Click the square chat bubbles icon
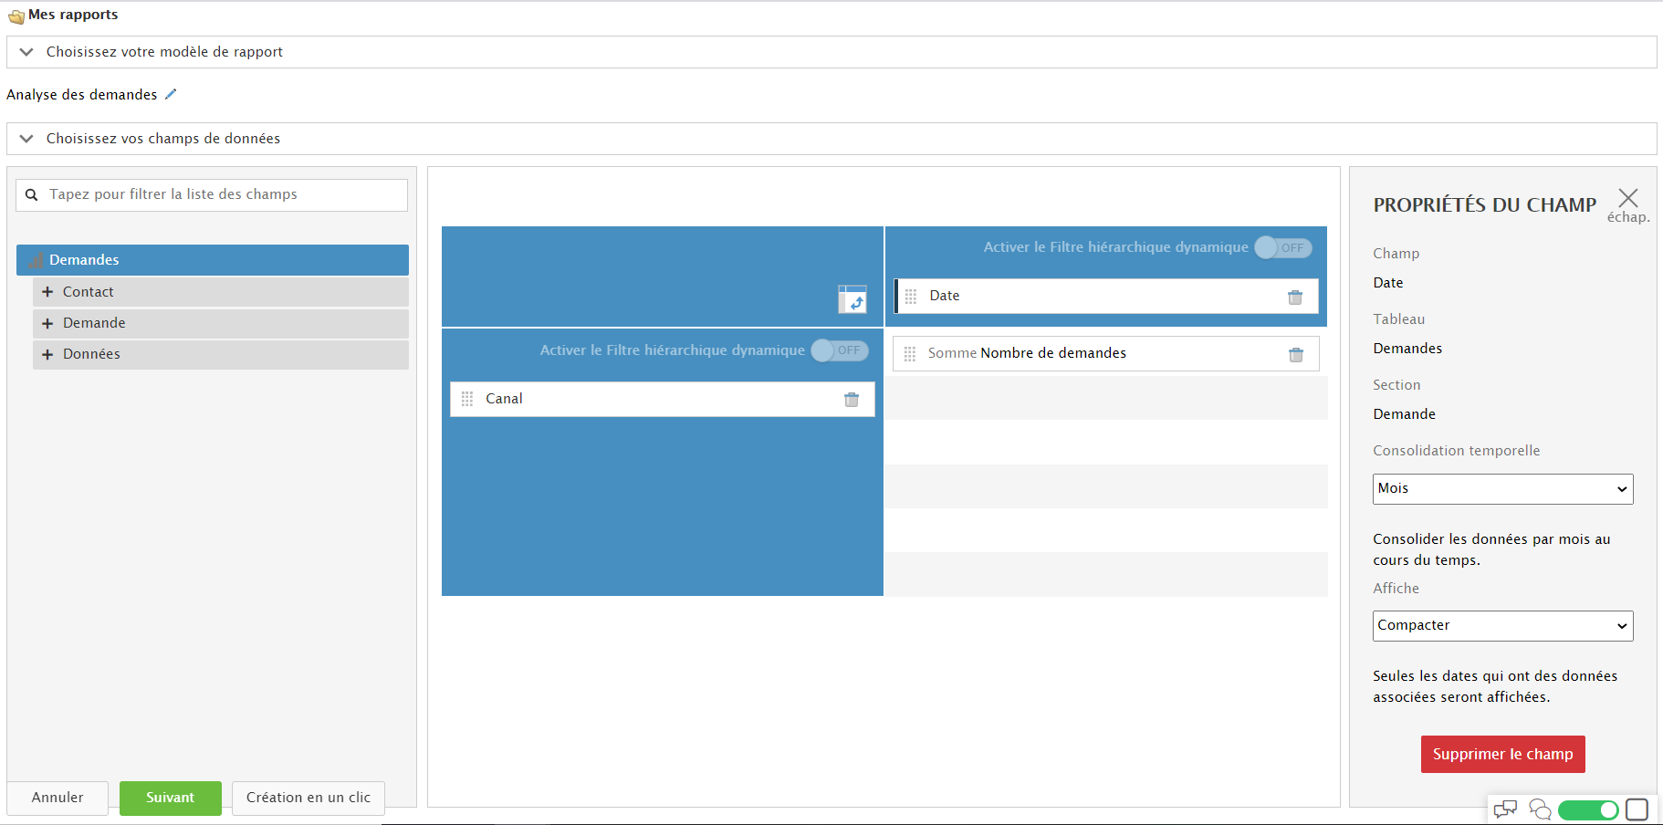Screen dimensions: 1663x825 click(x=1505, y=809)
